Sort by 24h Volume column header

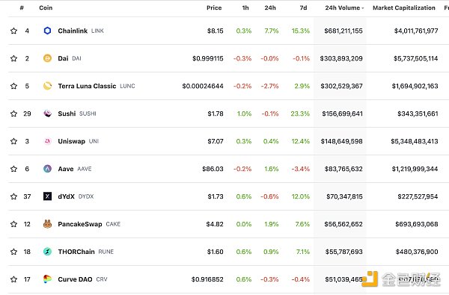click(344, 7)
